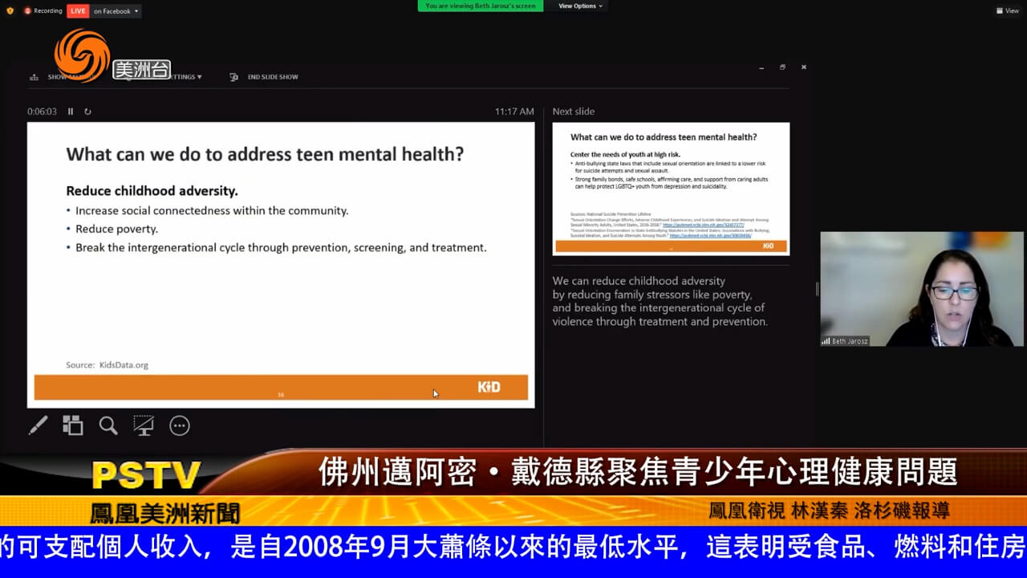The height and width of the screenshot is (578, 1027).
Task: Expand the View Options dropdown
Action: pyautogui.click(x=579, y=6)
